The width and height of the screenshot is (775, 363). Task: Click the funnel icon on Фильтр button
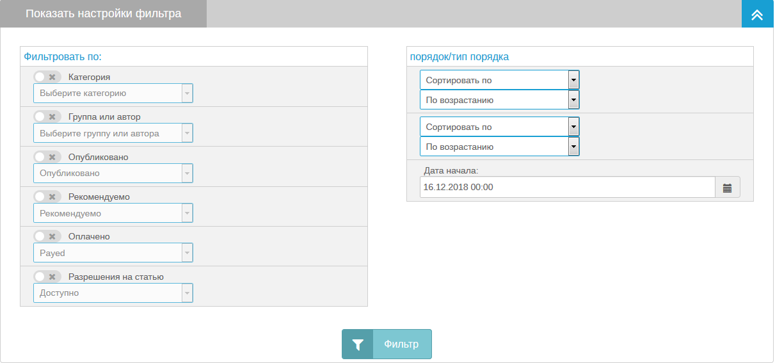click(358, 344)
